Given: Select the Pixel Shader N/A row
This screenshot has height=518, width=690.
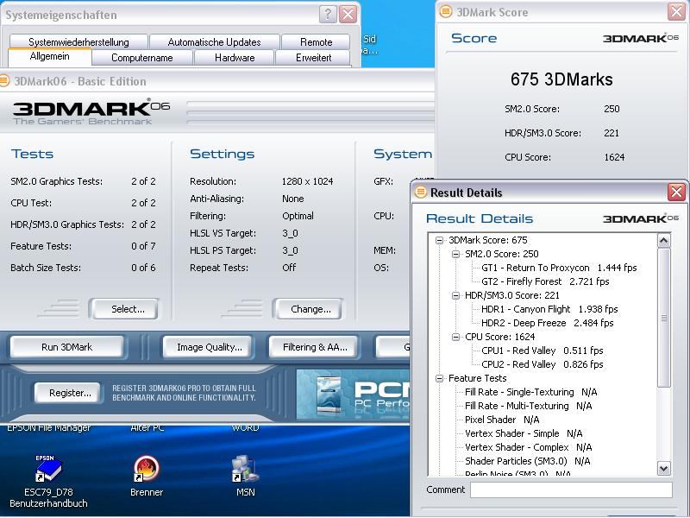Looking at the screenshot, I should (x=502, y=420).
